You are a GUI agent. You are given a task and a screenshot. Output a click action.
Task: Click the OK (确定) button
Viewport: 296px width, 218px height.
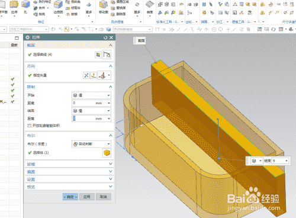click(70, 197)
